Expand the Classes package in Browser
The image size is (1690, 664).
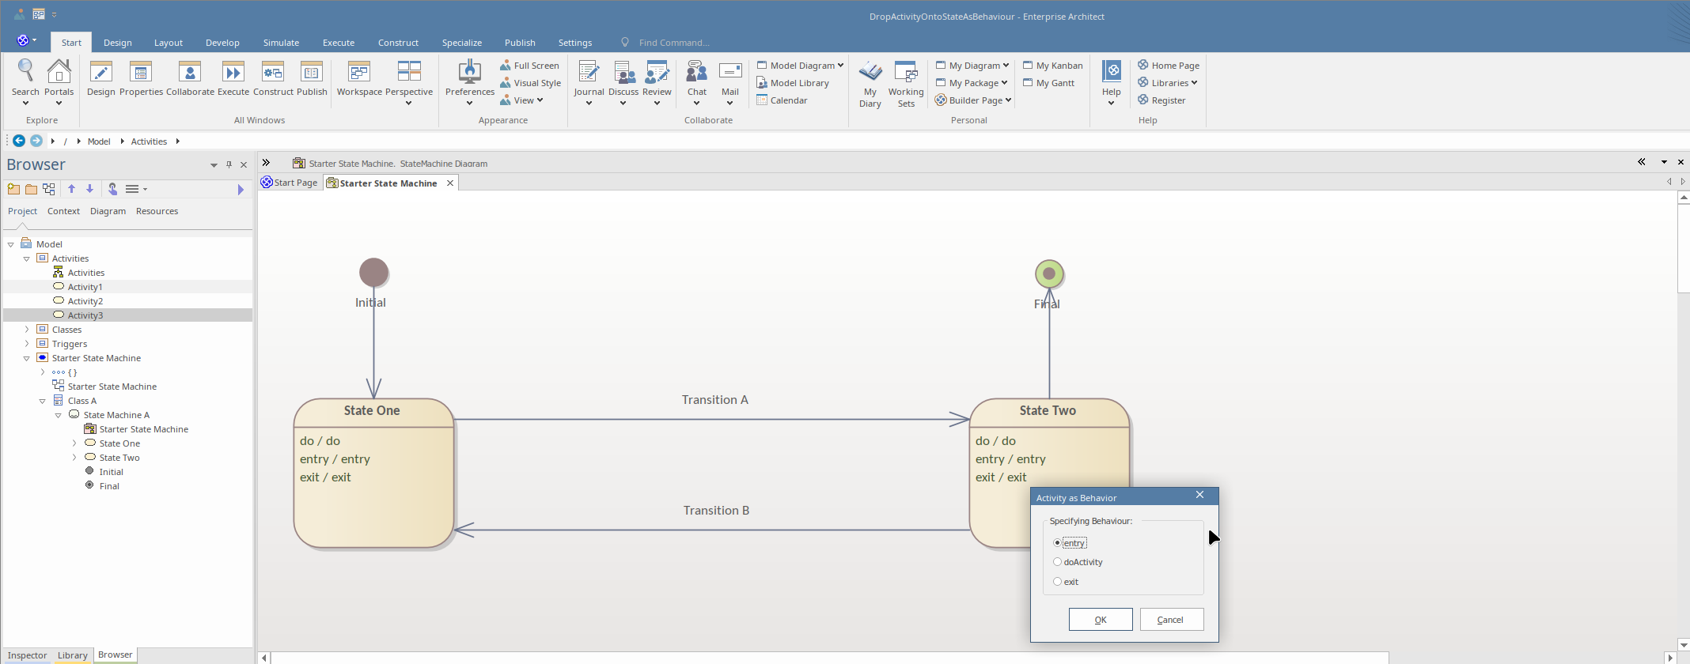point(27,330)
